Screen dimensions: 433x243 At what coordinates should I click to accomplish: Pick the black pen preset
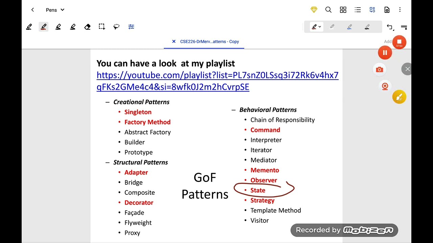[x=367, y=27]
